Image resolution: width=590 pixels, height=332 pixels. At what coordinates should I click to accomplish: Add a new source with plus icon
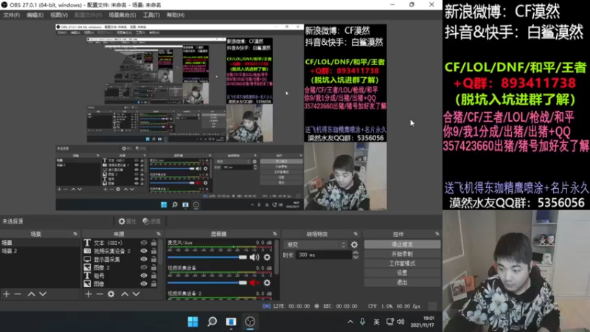tap(88, 294)
